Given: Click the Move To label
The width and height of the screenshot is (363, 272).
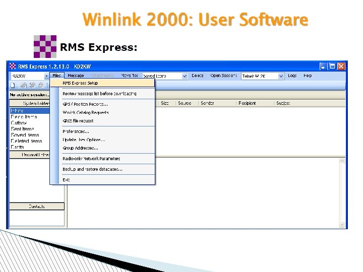Looking at the screenshot, I should [x=130, y=76].
